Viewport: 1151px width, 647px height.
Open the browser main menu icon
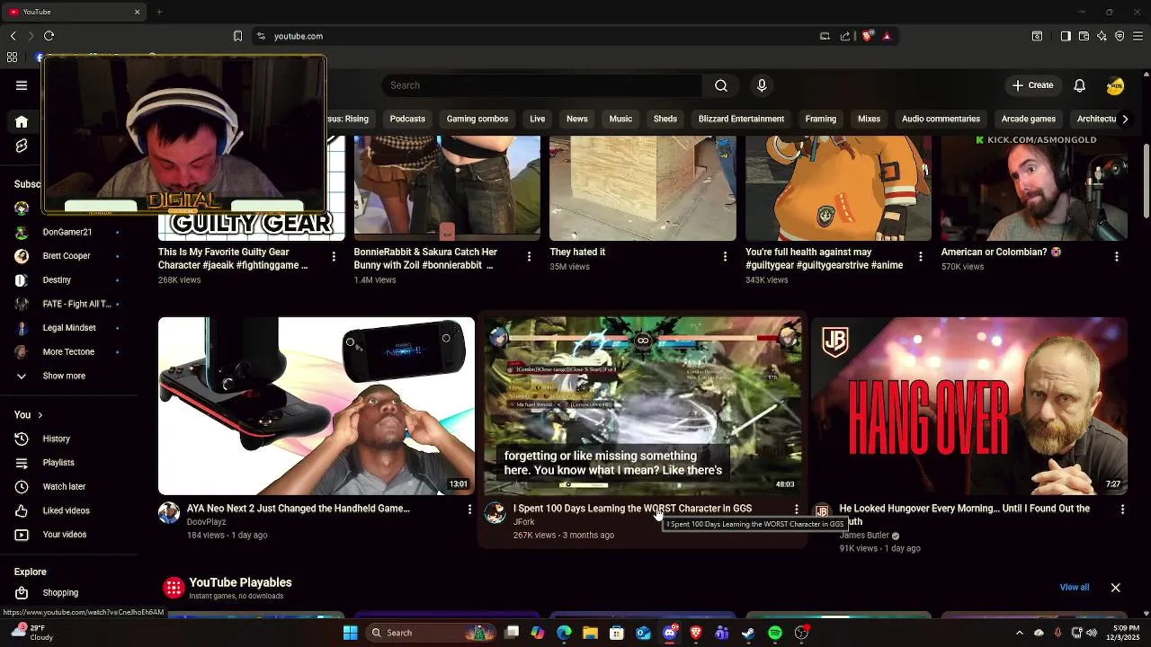point(1138,36)
